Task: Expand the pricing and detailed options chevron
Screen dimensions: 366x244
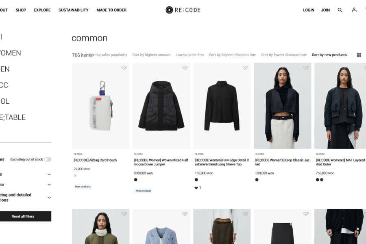Action: 49,198
